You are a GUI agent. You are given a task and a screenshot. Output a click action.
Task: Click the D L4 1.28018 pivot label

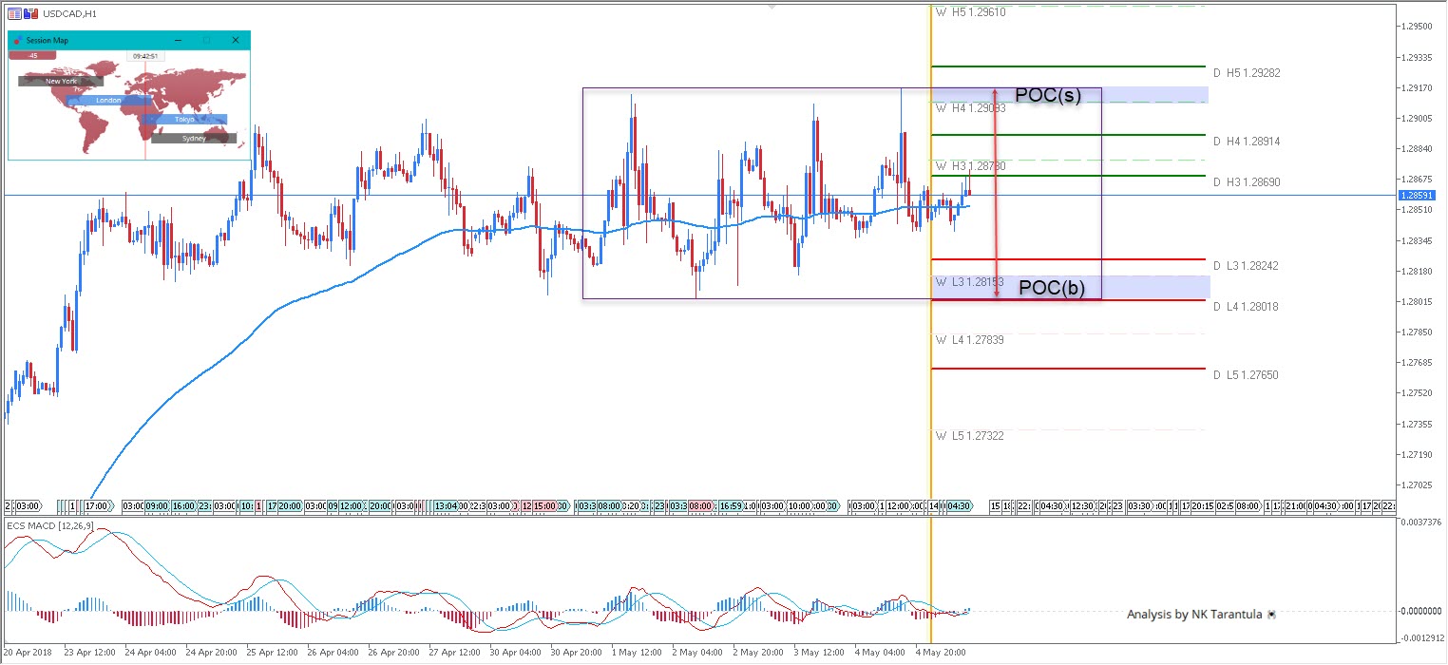pos(1246,307)
